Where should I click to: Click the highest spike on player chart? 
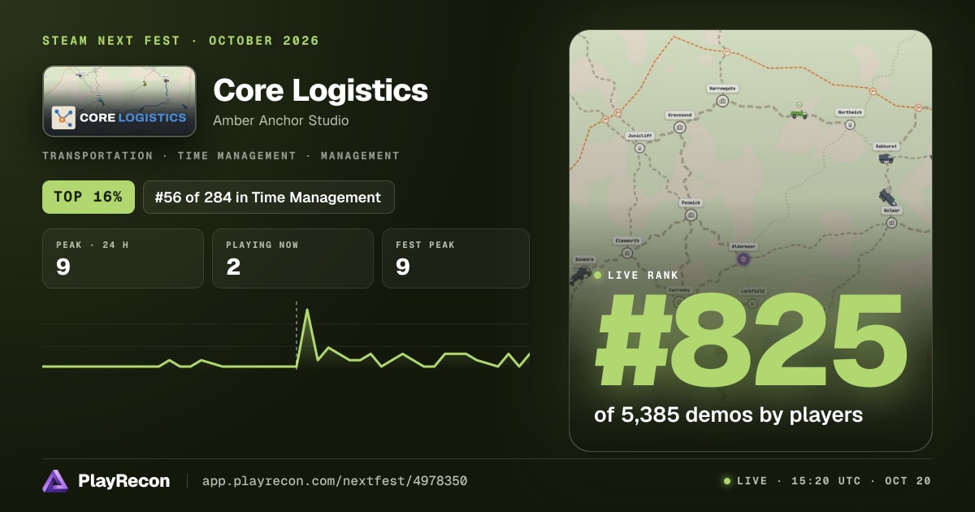(307, 310)
